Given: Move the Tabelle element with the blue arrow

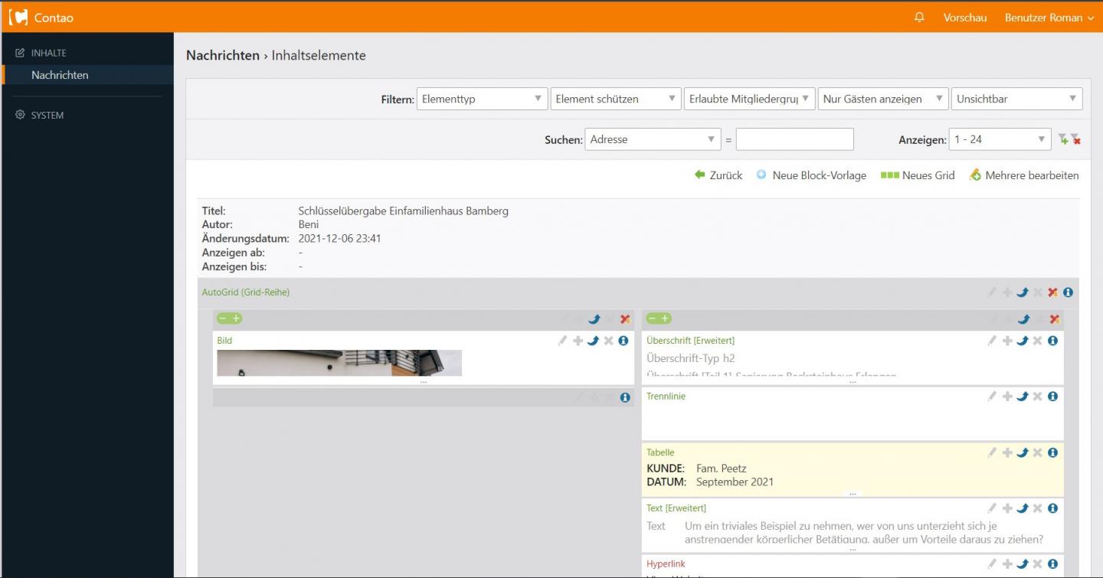Looking at the screenshot, I should tap(1022, 452).
